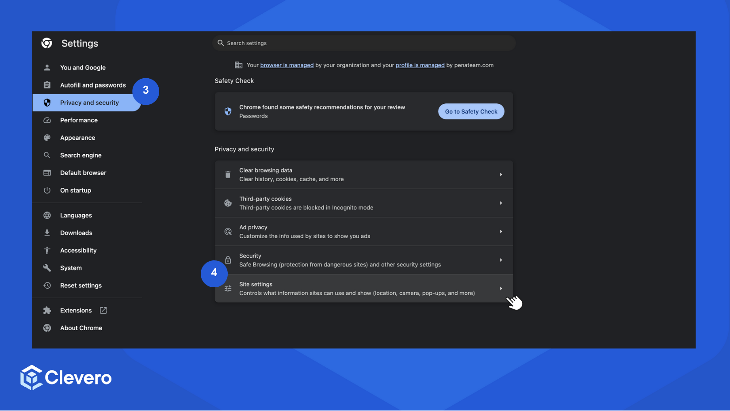Click the trash icon for Clear browsing data
730x411 pixels.
[228, 175]
